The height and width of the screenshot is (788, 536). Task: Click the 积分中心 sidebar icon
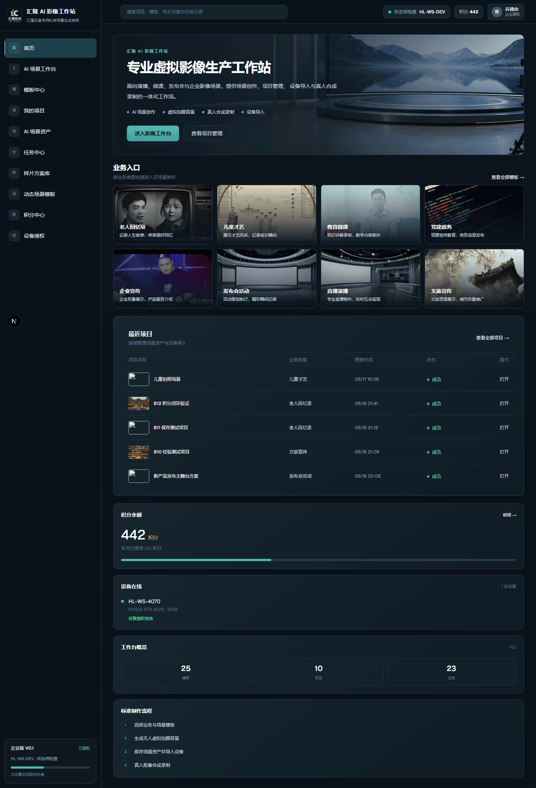click(14, 215)
